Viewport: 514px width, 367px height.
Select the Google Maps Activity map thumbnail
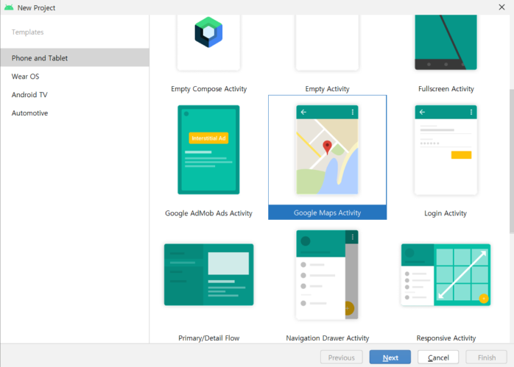click(327, 149)
